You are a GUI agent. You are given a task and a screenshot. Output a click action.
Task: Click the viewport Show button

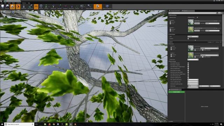pos(18,12)
